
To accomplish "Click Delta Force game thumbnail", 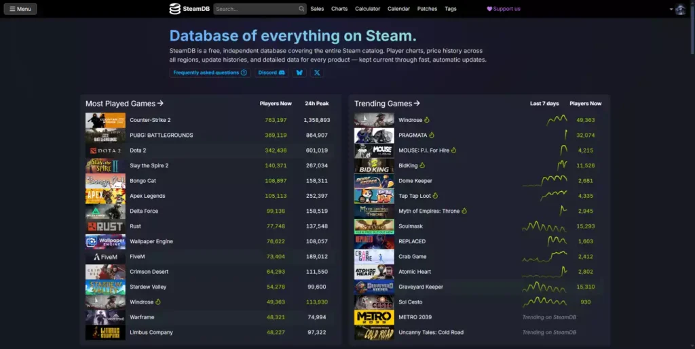I will (105, 211).
